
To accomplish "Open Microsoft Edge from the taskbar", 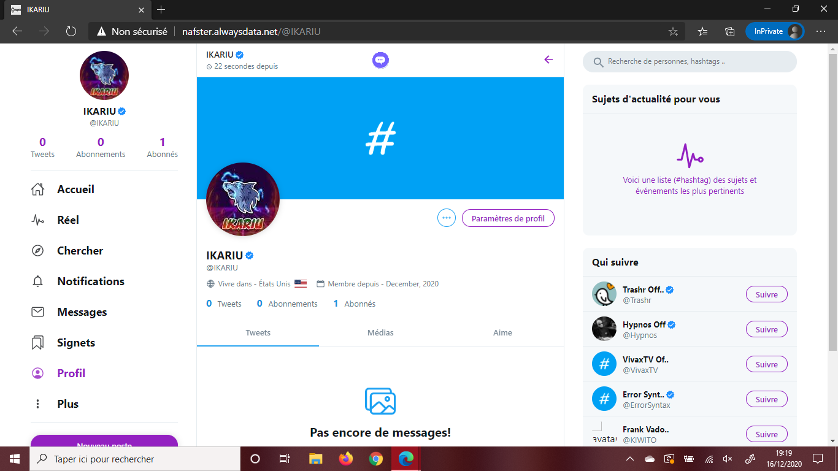I will tap(406, 459).
